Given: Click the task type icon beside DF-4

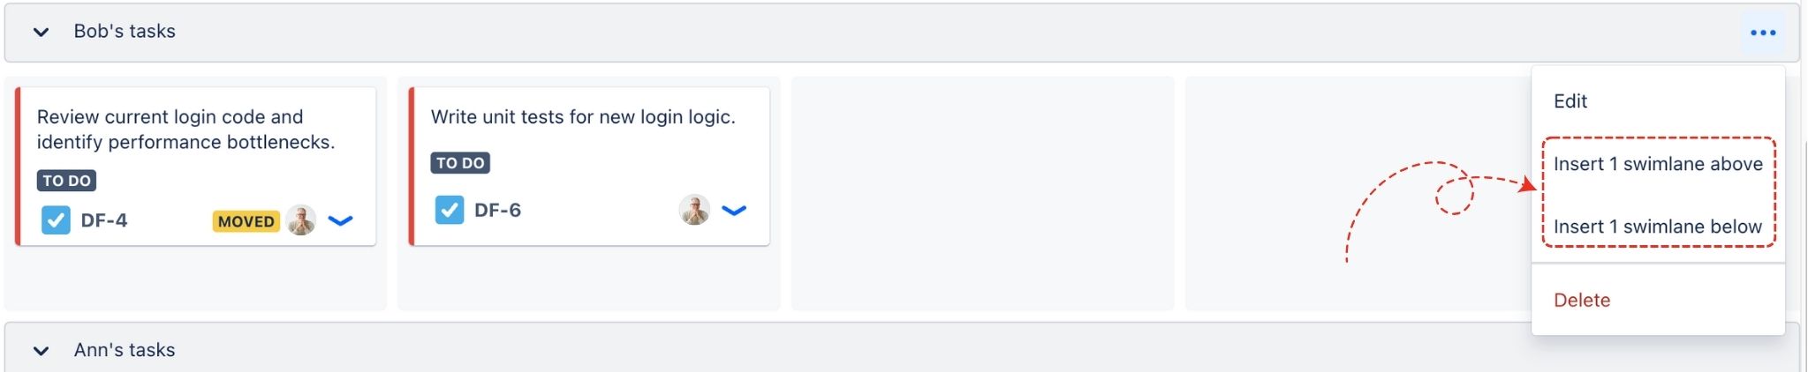Looking at the screenshot, I should [x=56, y=219].
